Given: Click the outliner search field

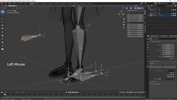Looking at the screenshot, I should [161, 6].
